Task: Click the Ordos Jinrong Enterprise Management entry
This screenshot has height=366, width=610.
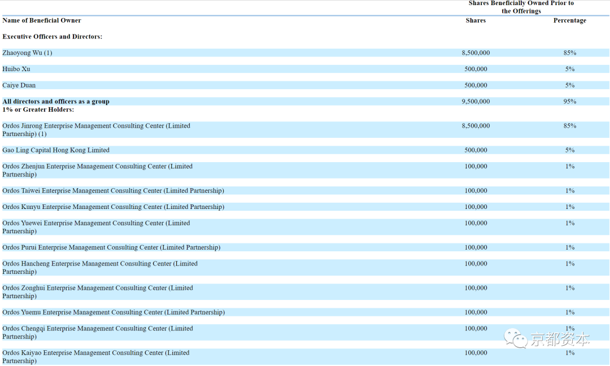Action: click(97, 130)
